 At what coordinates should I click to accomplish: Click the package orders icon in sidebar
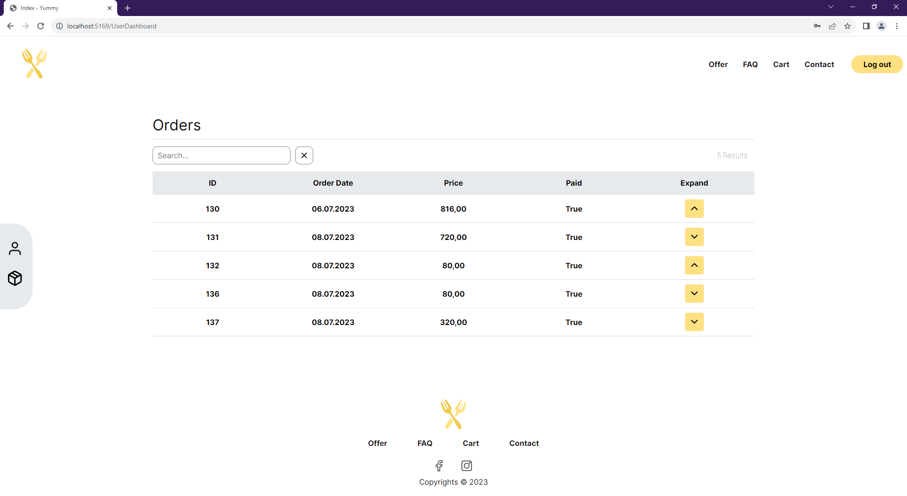point(15,278)
